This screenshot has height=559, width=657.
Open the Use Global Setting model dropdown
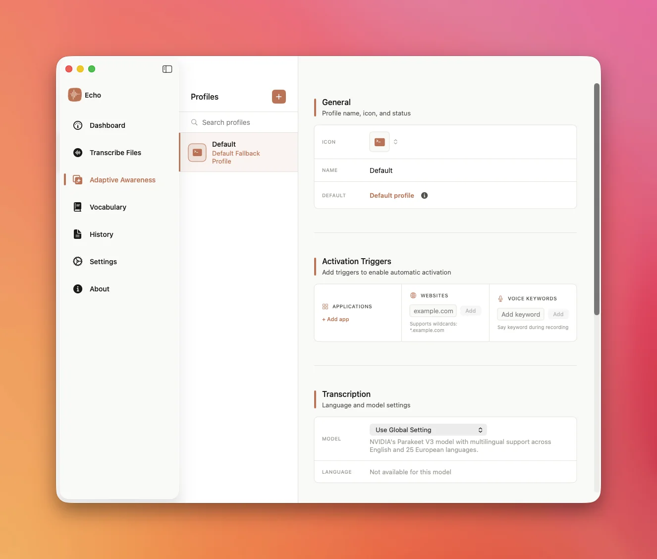point(428,430)
